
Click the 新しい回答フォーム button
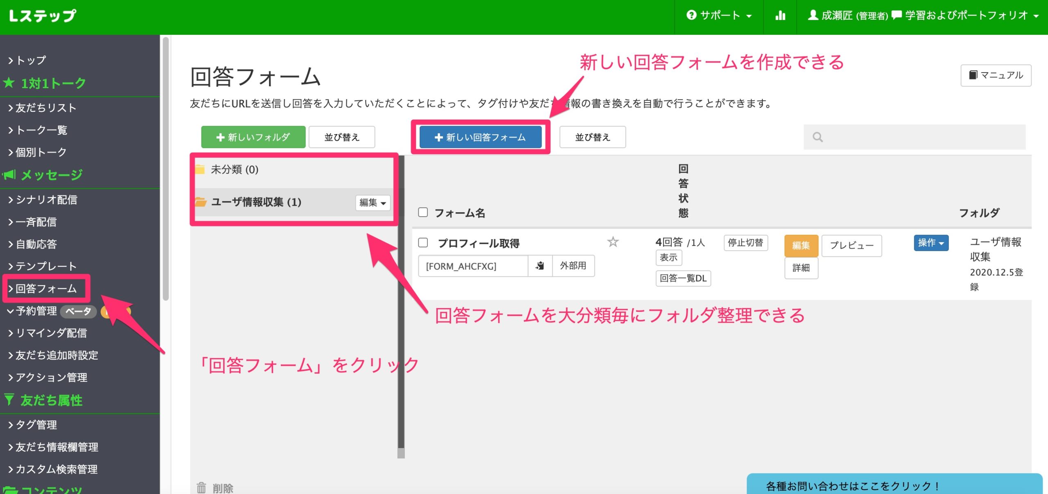tap(480, 137)
